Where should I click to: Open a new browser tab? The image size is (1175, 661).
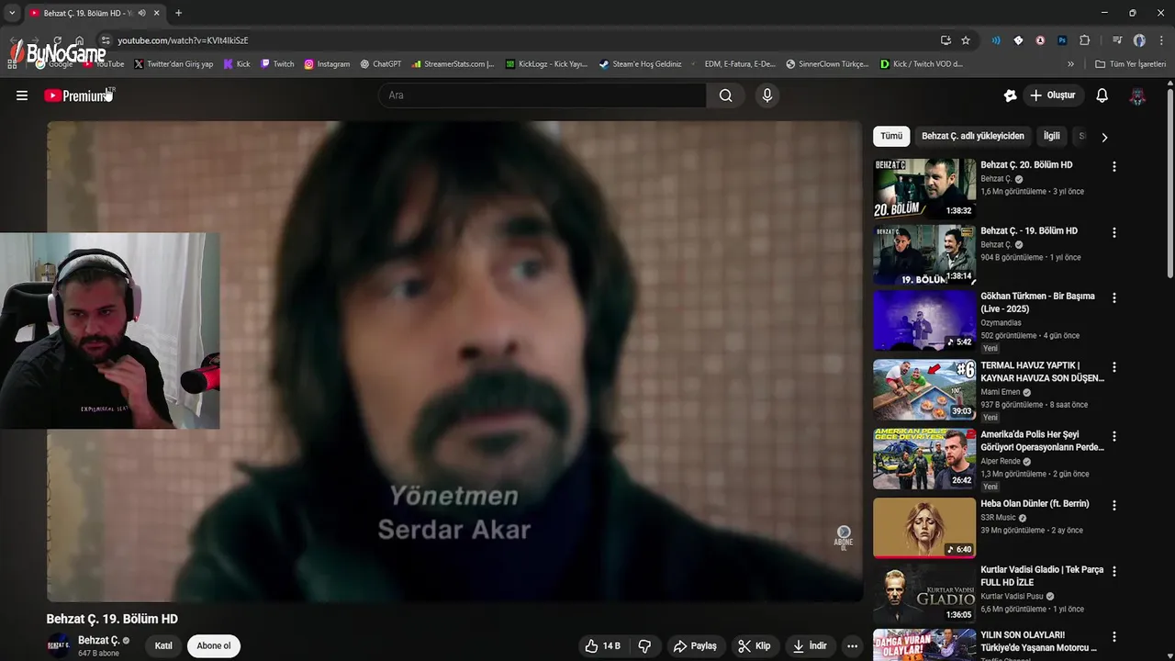tap(178, 13)
